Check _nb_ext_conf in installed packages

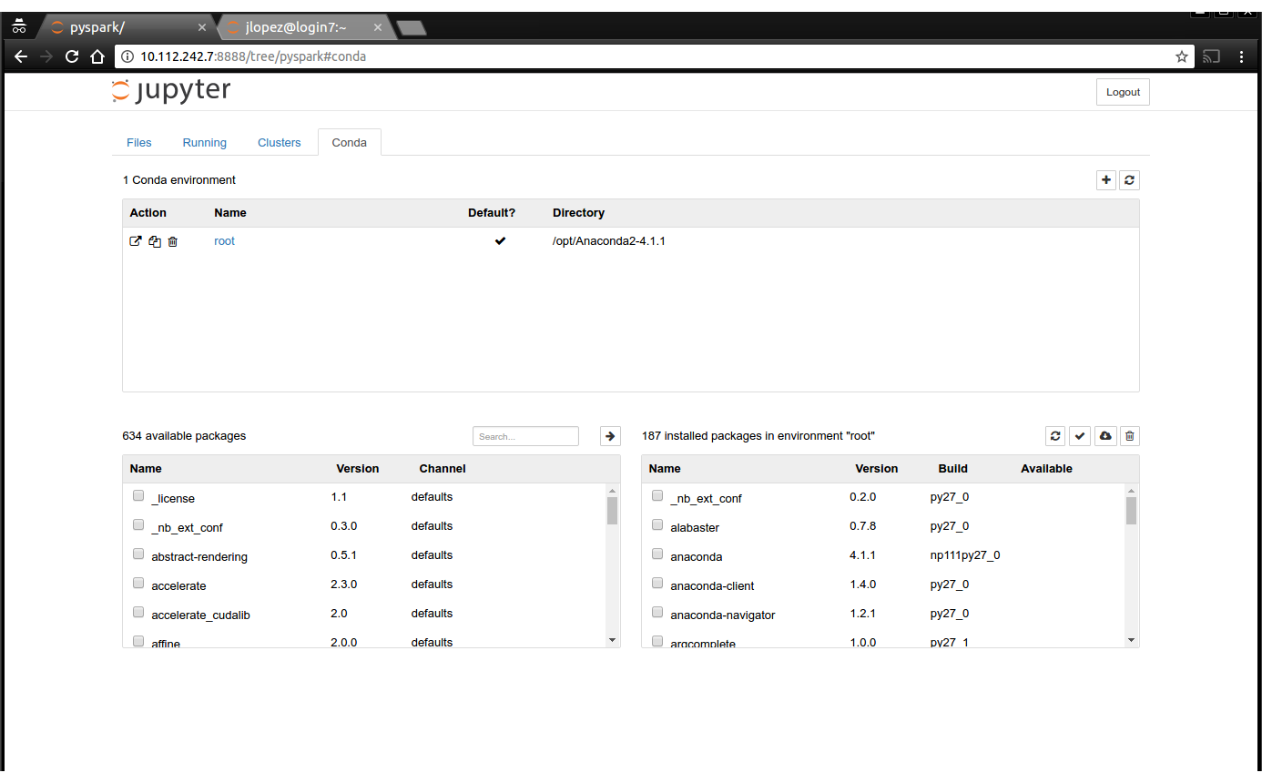click(x=657, y=496)
